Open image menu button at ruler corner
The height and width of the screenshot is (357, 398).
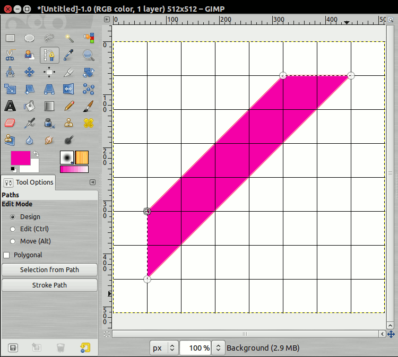click(x=107, y=19)
